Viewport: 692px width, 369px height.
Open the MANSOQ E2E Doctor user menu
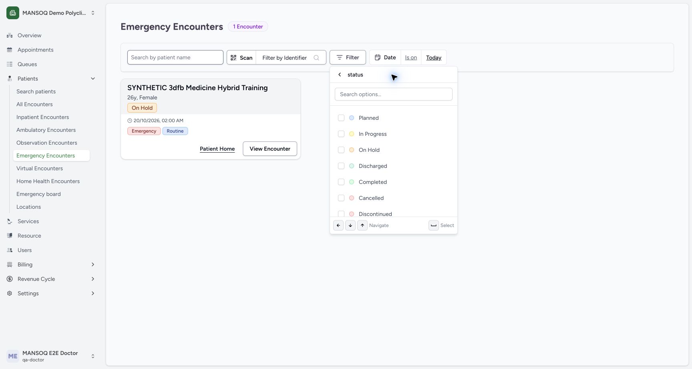pos(51,356)
